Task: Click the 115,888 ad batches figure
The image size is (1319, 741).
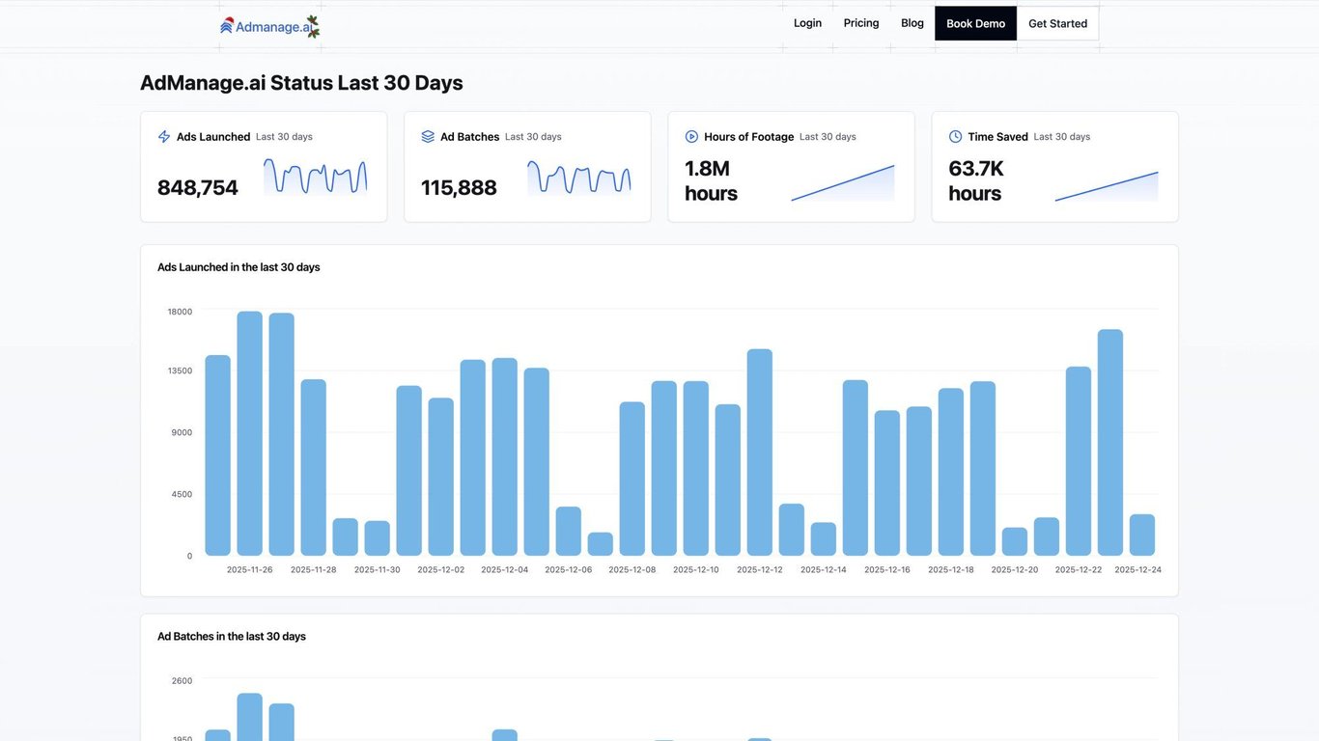Action: click(459, 188)
